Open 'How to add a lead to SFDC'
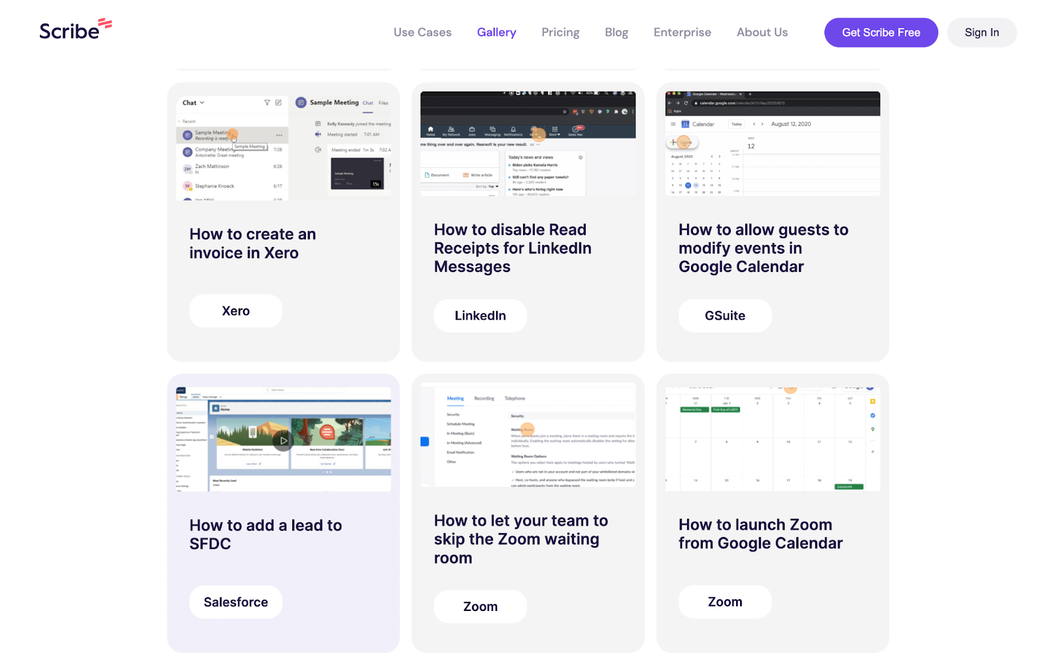 (x=265, y=535)
